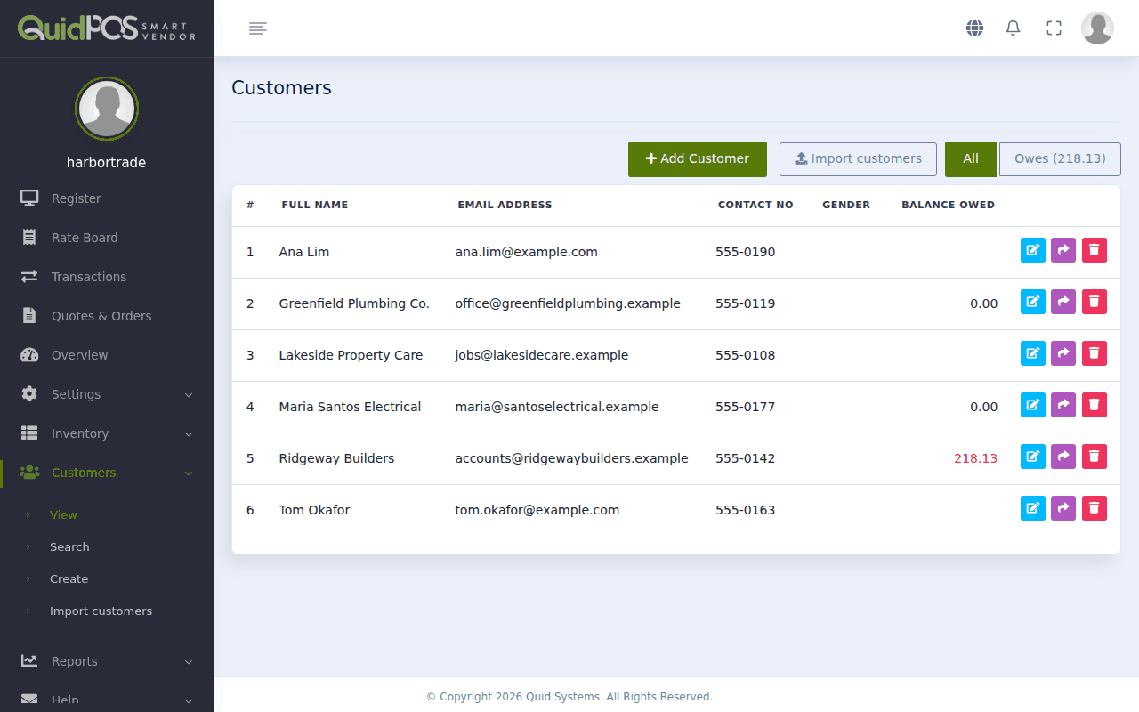1139x712 pixels.
Task: Click office@greenfieldplumbing.example email
Action: click(568, 303)
